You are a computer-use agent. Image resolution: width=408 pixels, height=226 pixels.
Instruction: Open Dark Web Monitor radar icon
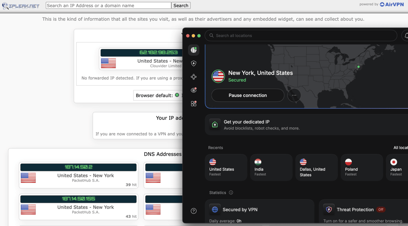point(194,90)
